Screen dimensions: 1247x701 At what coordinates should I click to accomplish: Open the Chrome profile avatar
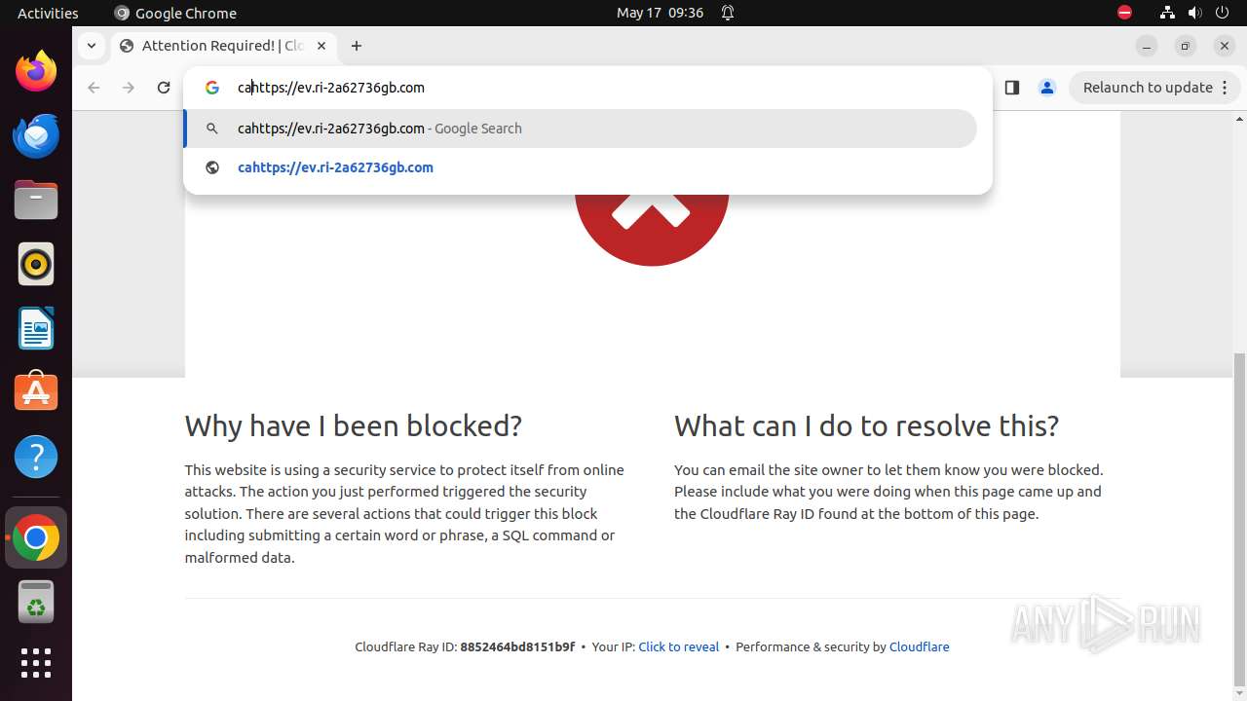1047,88
